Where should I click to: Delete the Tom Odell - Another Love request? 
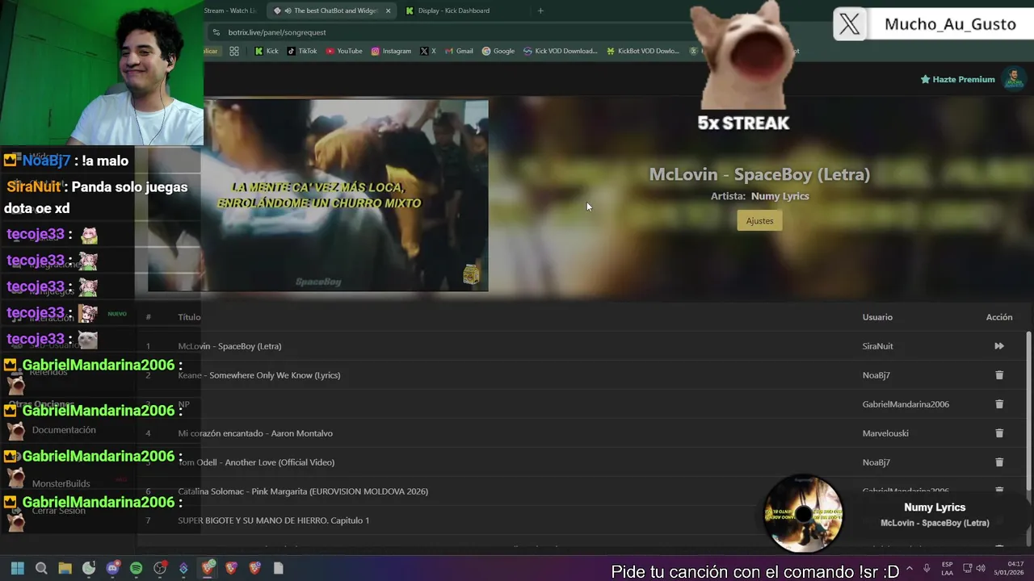click(999, 462)
